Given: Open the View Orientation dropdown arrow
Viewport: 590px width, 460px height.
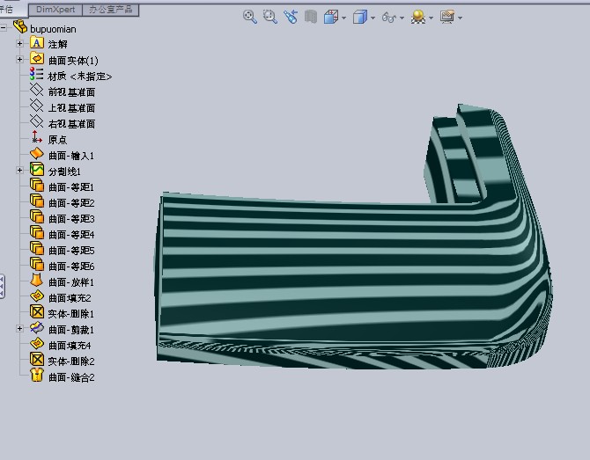Looking at the screenshot, I should point(344,18).
